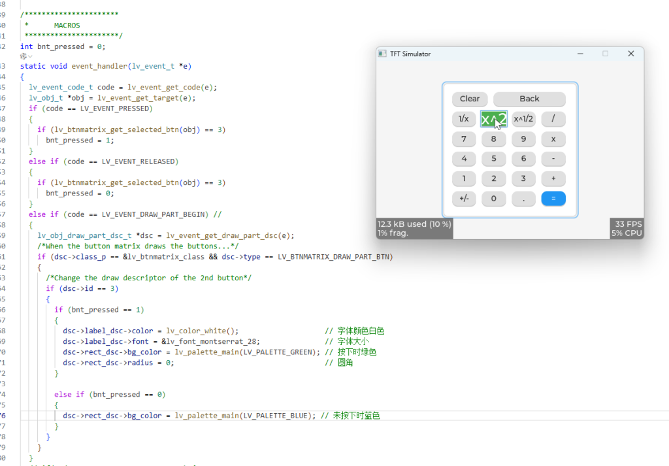Open the code action icon above event_handler
669x466 pixels.
[23, 57]
